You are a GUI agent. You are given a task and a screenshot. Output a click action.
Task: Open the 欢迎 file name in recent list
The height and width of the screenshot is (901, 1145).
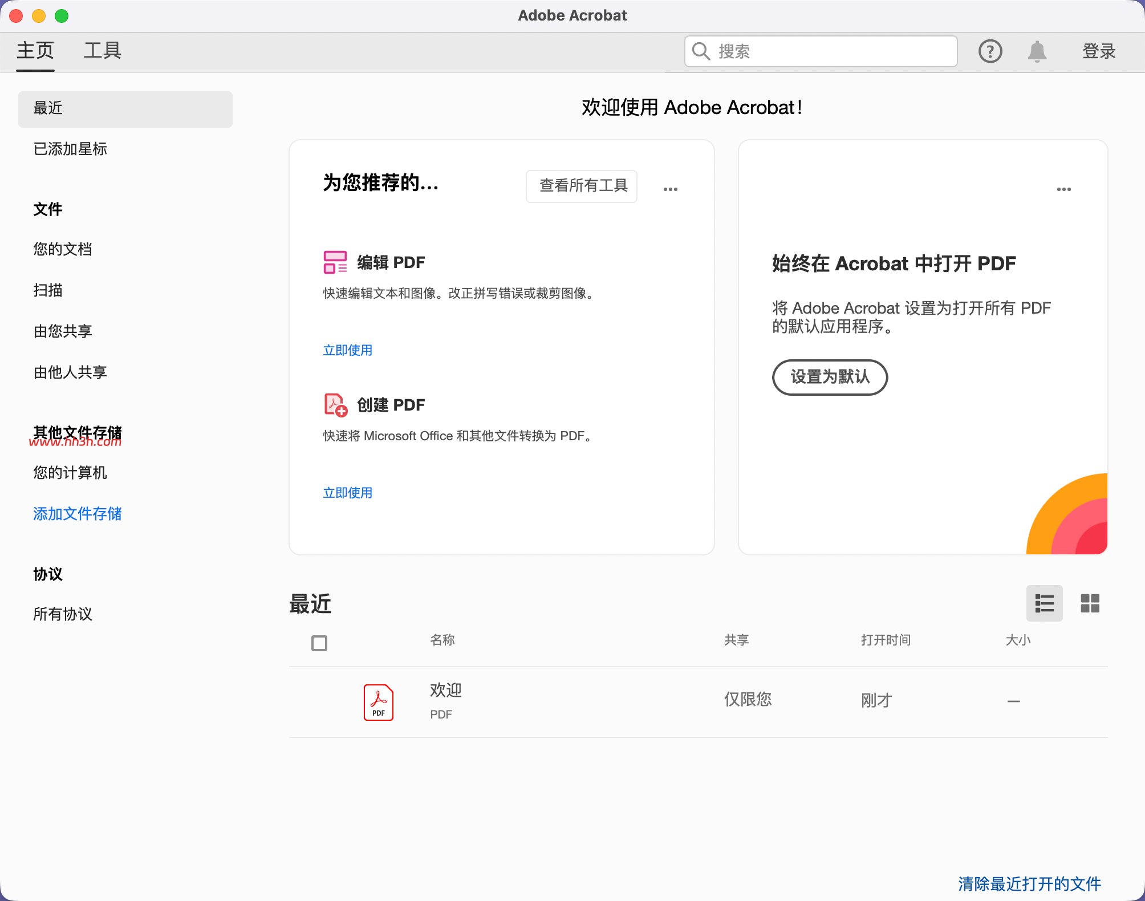[446, 690]
